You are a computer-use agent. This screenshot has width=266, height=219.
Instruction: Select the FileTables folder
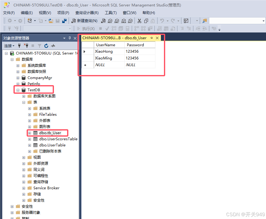[48, 115]
